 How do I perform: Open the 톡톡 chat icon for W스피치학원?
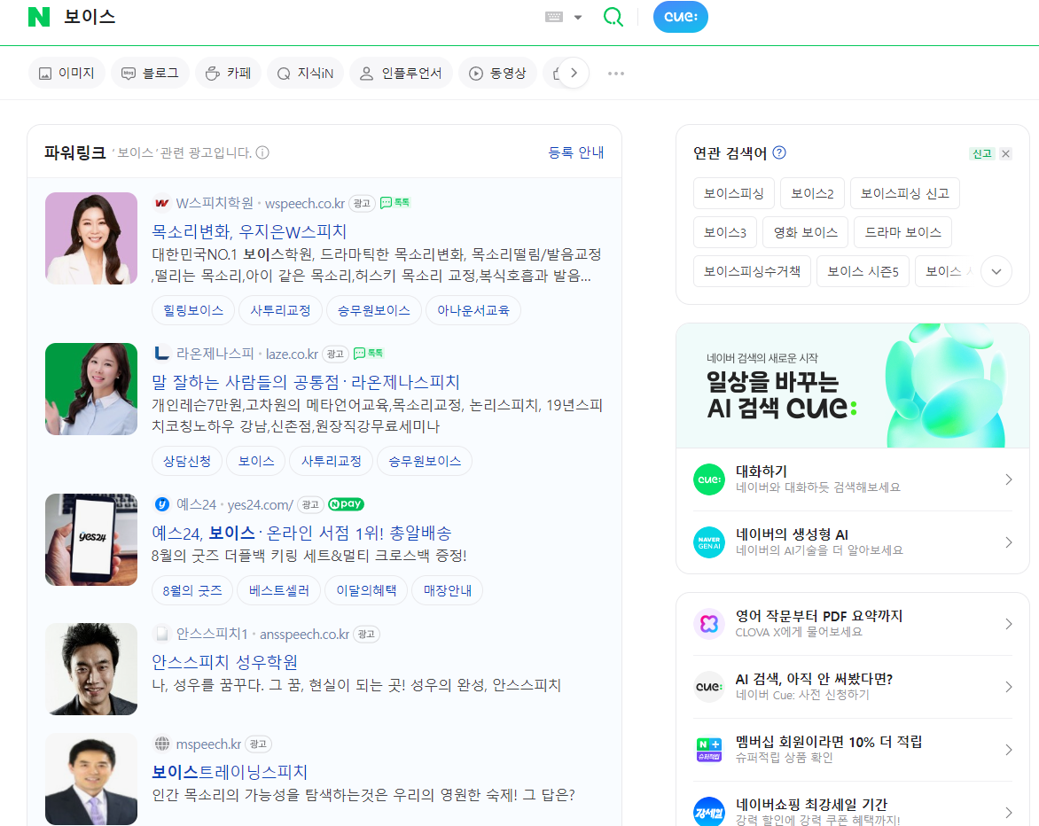coord(395,203)
